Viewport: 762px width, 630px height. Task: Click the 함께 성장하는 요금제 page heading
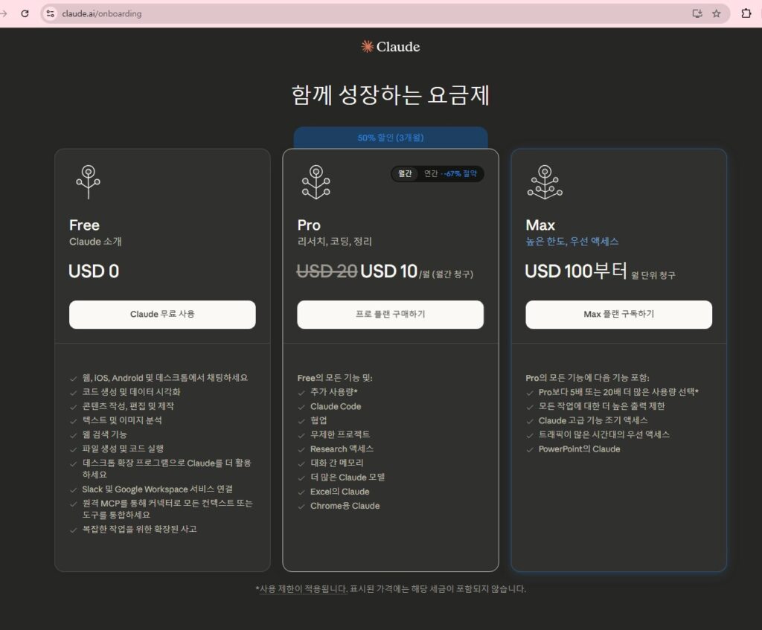[x=390, y=96]
